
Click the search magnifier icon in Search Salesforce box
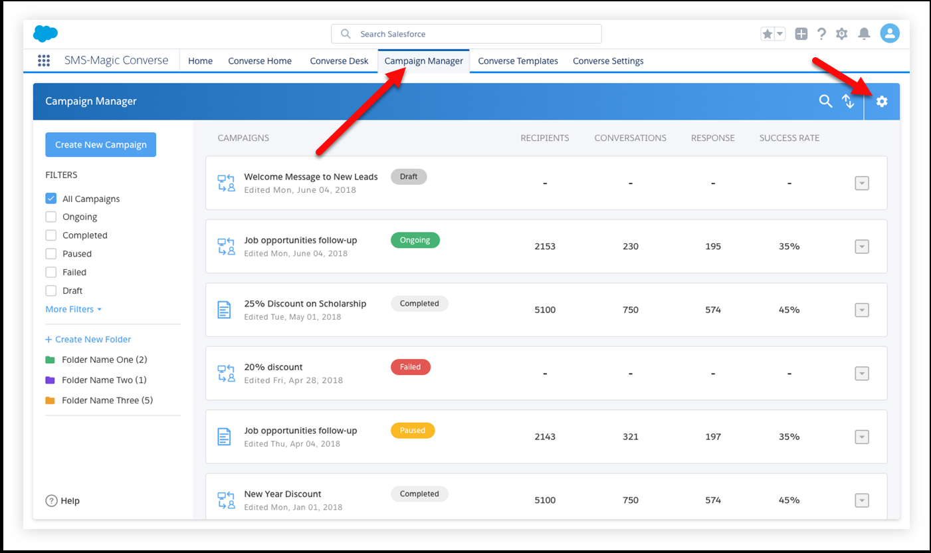346,34
